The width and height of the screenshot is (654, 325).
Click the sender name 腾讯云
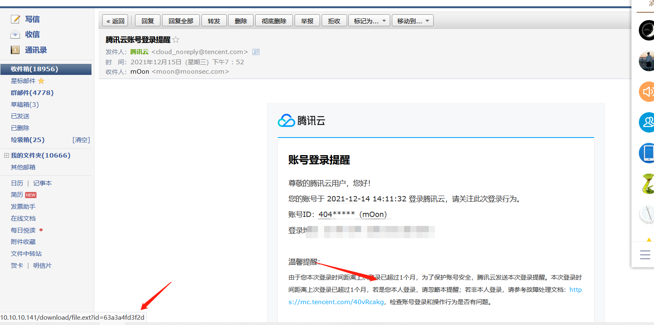coord(139,52)
